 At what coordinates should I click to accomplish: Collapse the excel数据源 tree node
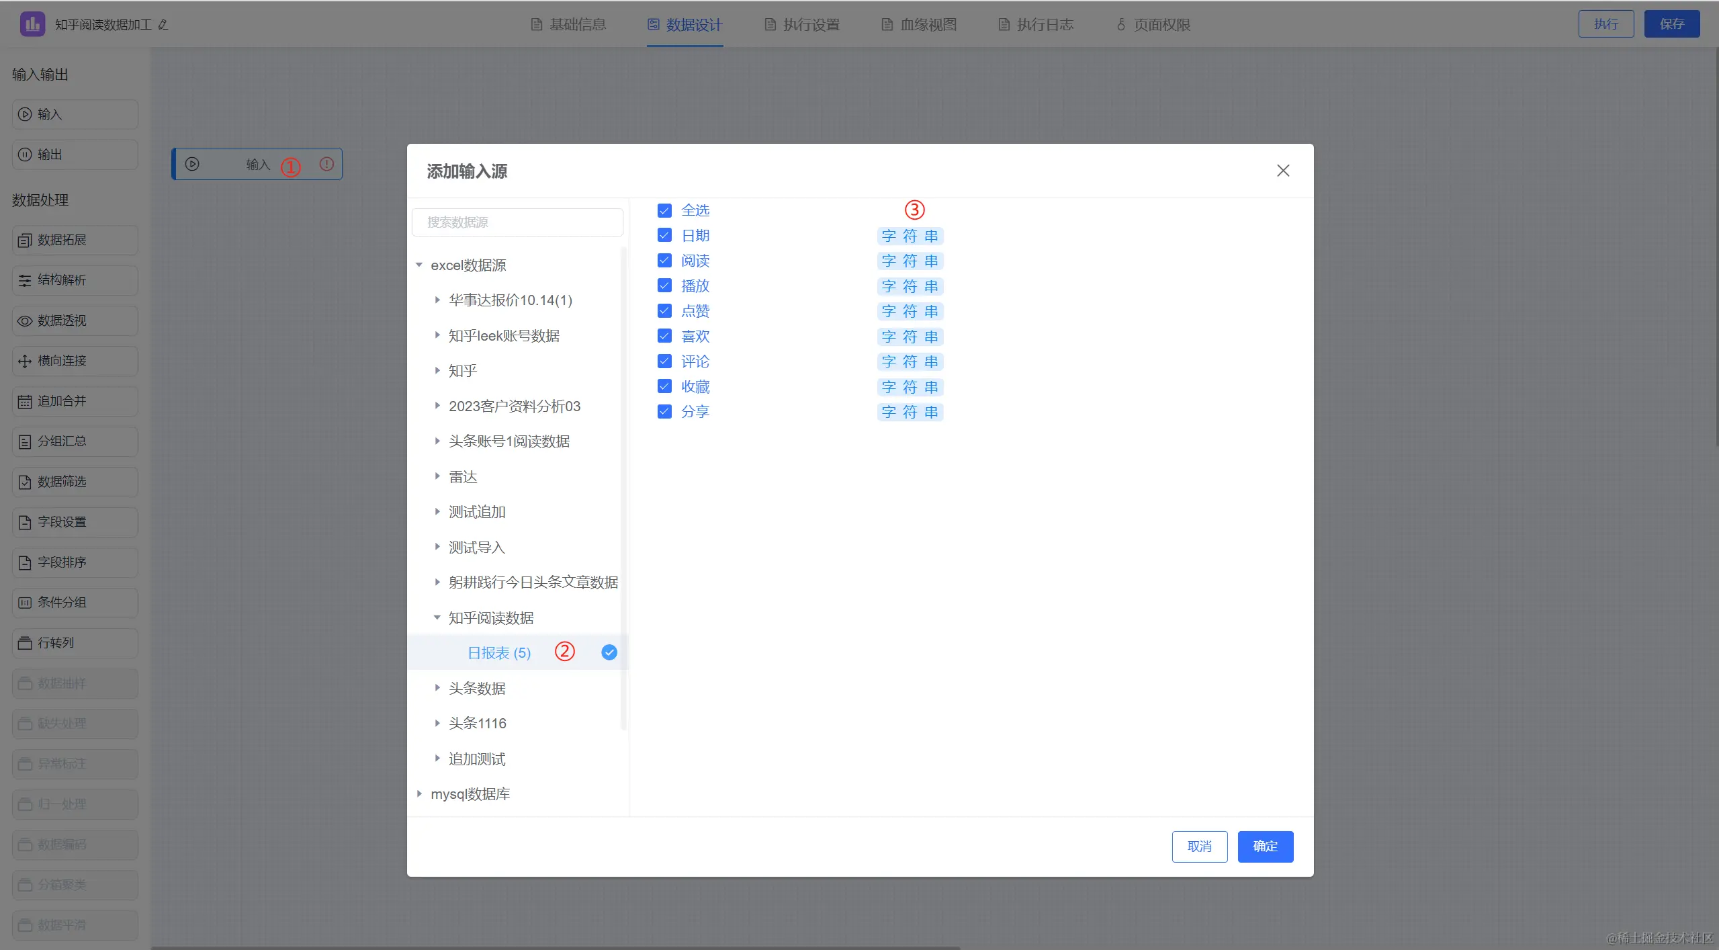coord(419,265)
